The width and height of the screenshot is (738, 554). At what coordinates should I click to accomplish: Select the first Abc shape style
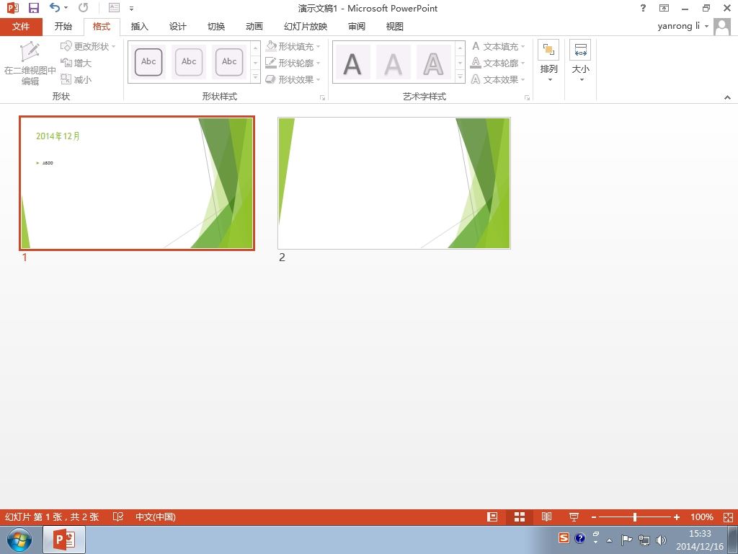click(148, 61)
